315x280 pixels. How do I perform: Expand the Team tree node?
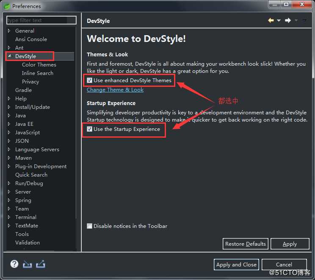tap(9, 209)
